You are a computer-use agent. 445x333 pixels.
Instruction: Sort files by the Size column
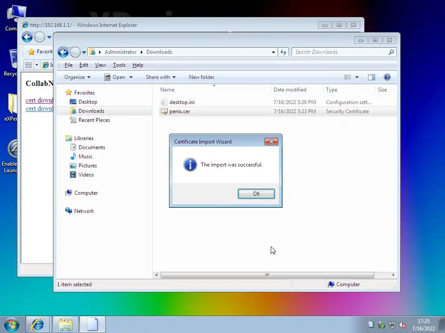pos(386,90)
